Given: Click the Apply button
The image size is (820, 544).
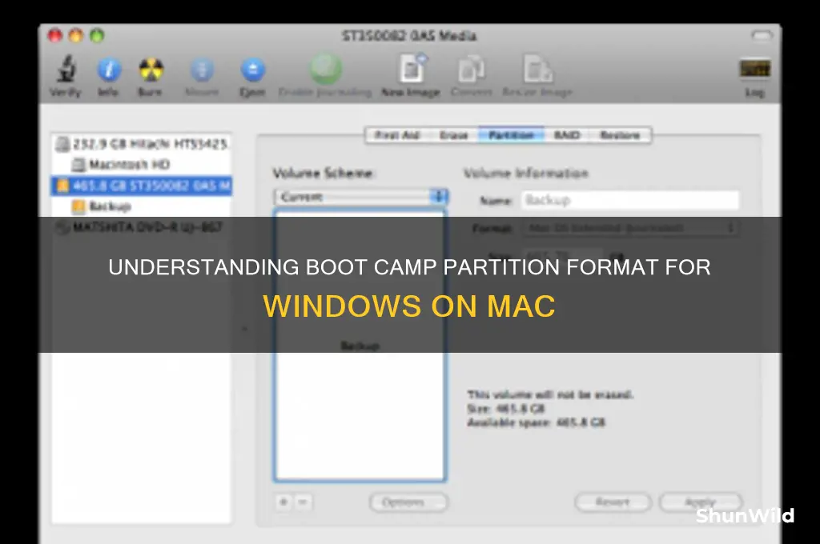Looking at the screenshot, I should click(701, 502).
